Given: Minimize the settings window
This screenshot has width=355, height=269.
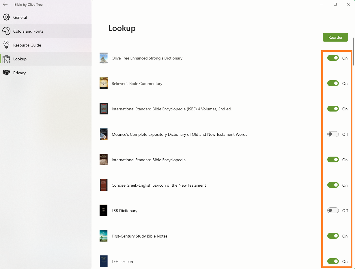Looking at the screenshot, I should pyautogui.click(x=322, y=4).
